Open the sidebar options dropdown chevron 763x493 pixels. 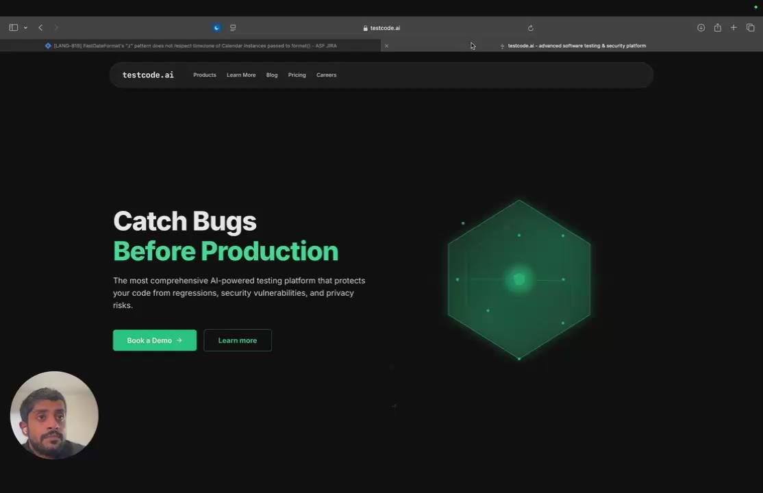[x=26, y=28]
